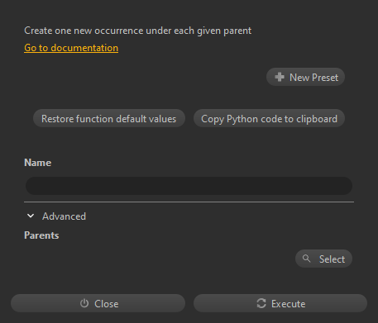Click the separator line below the Name field
Viewport: 378px width, 323px height.
point(189,202)
